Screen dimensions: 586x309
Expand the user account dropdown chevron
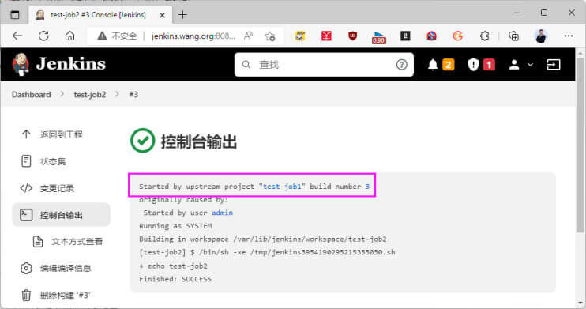(x=530, y=65)
